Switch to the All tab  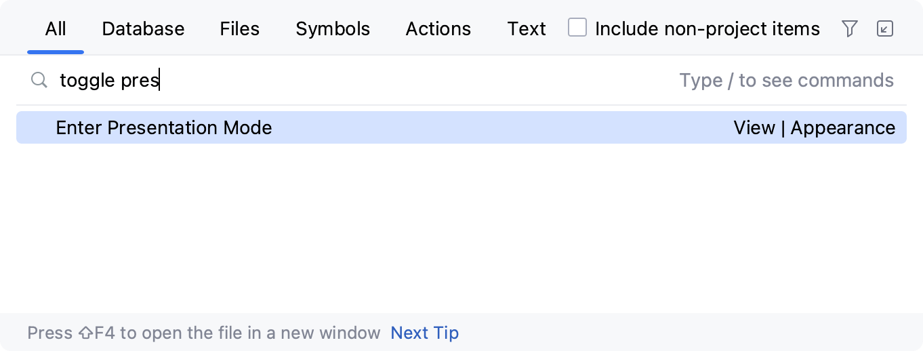pos(56,29)
